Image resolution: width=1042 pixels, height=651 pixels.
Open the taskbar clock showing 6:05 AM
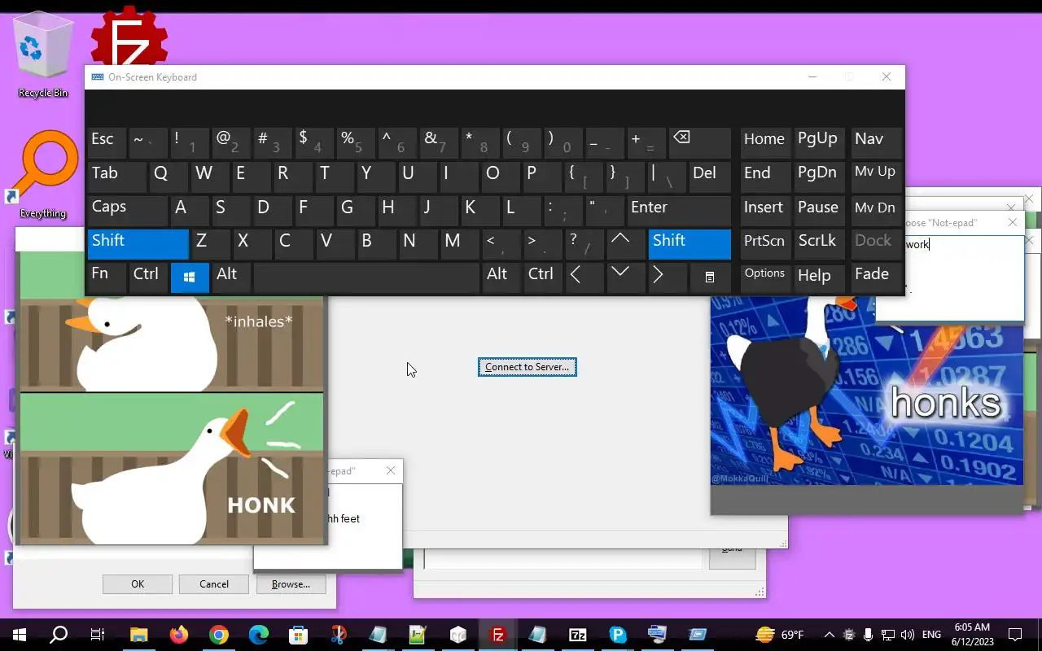pos(971,635)
